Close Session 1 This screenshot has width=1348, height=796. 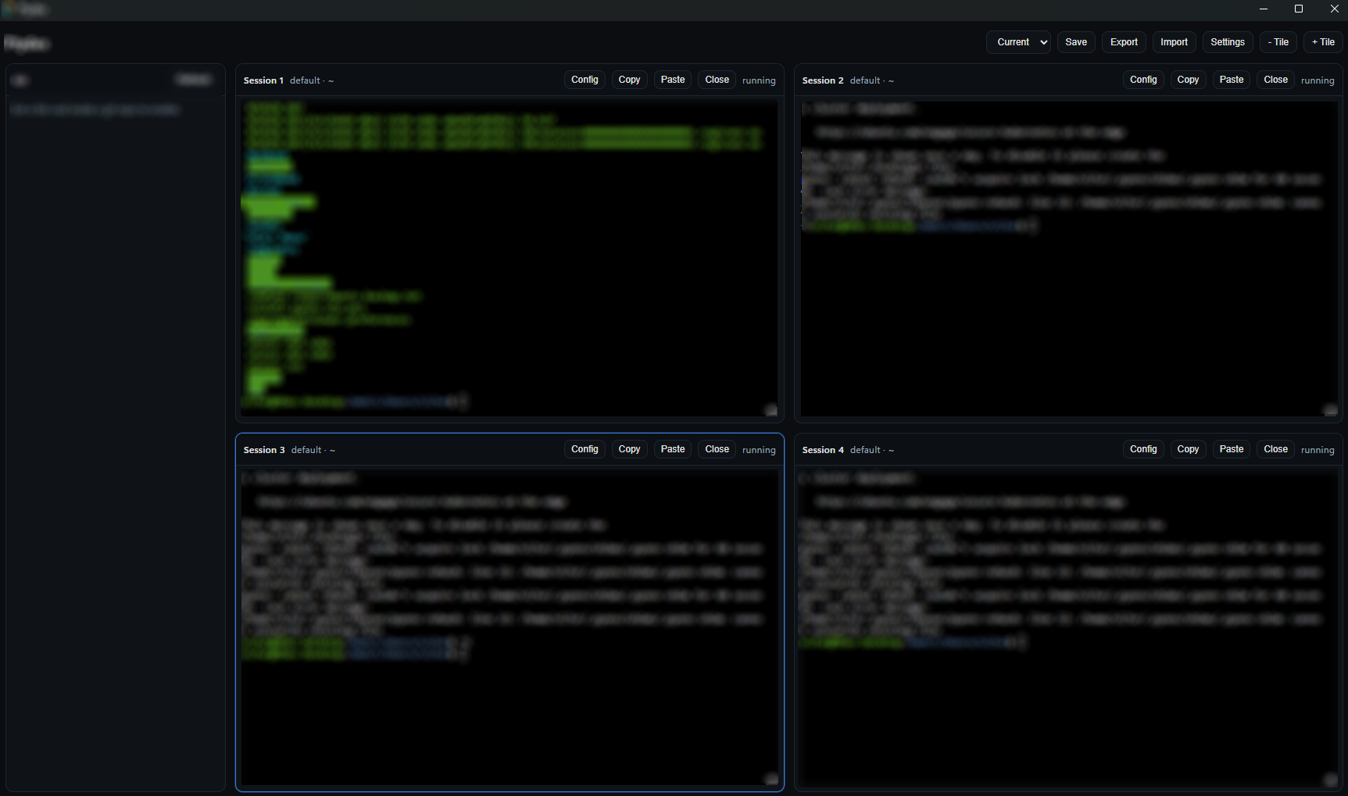[x=717, y=80]
